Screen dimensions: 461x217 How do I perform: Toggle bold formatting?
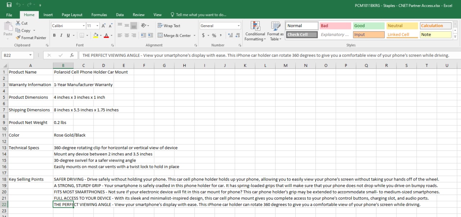coord(54,35)
